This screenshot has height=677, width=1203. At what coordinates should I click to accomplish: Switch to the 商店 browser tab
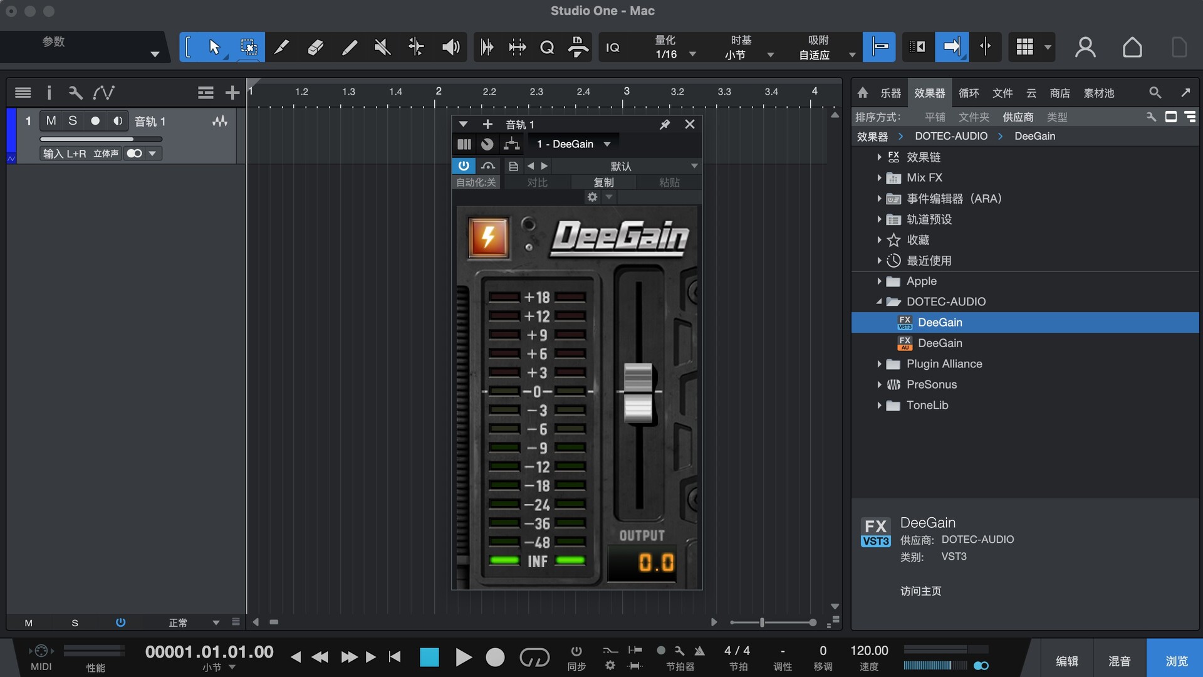coord(1060,93)
